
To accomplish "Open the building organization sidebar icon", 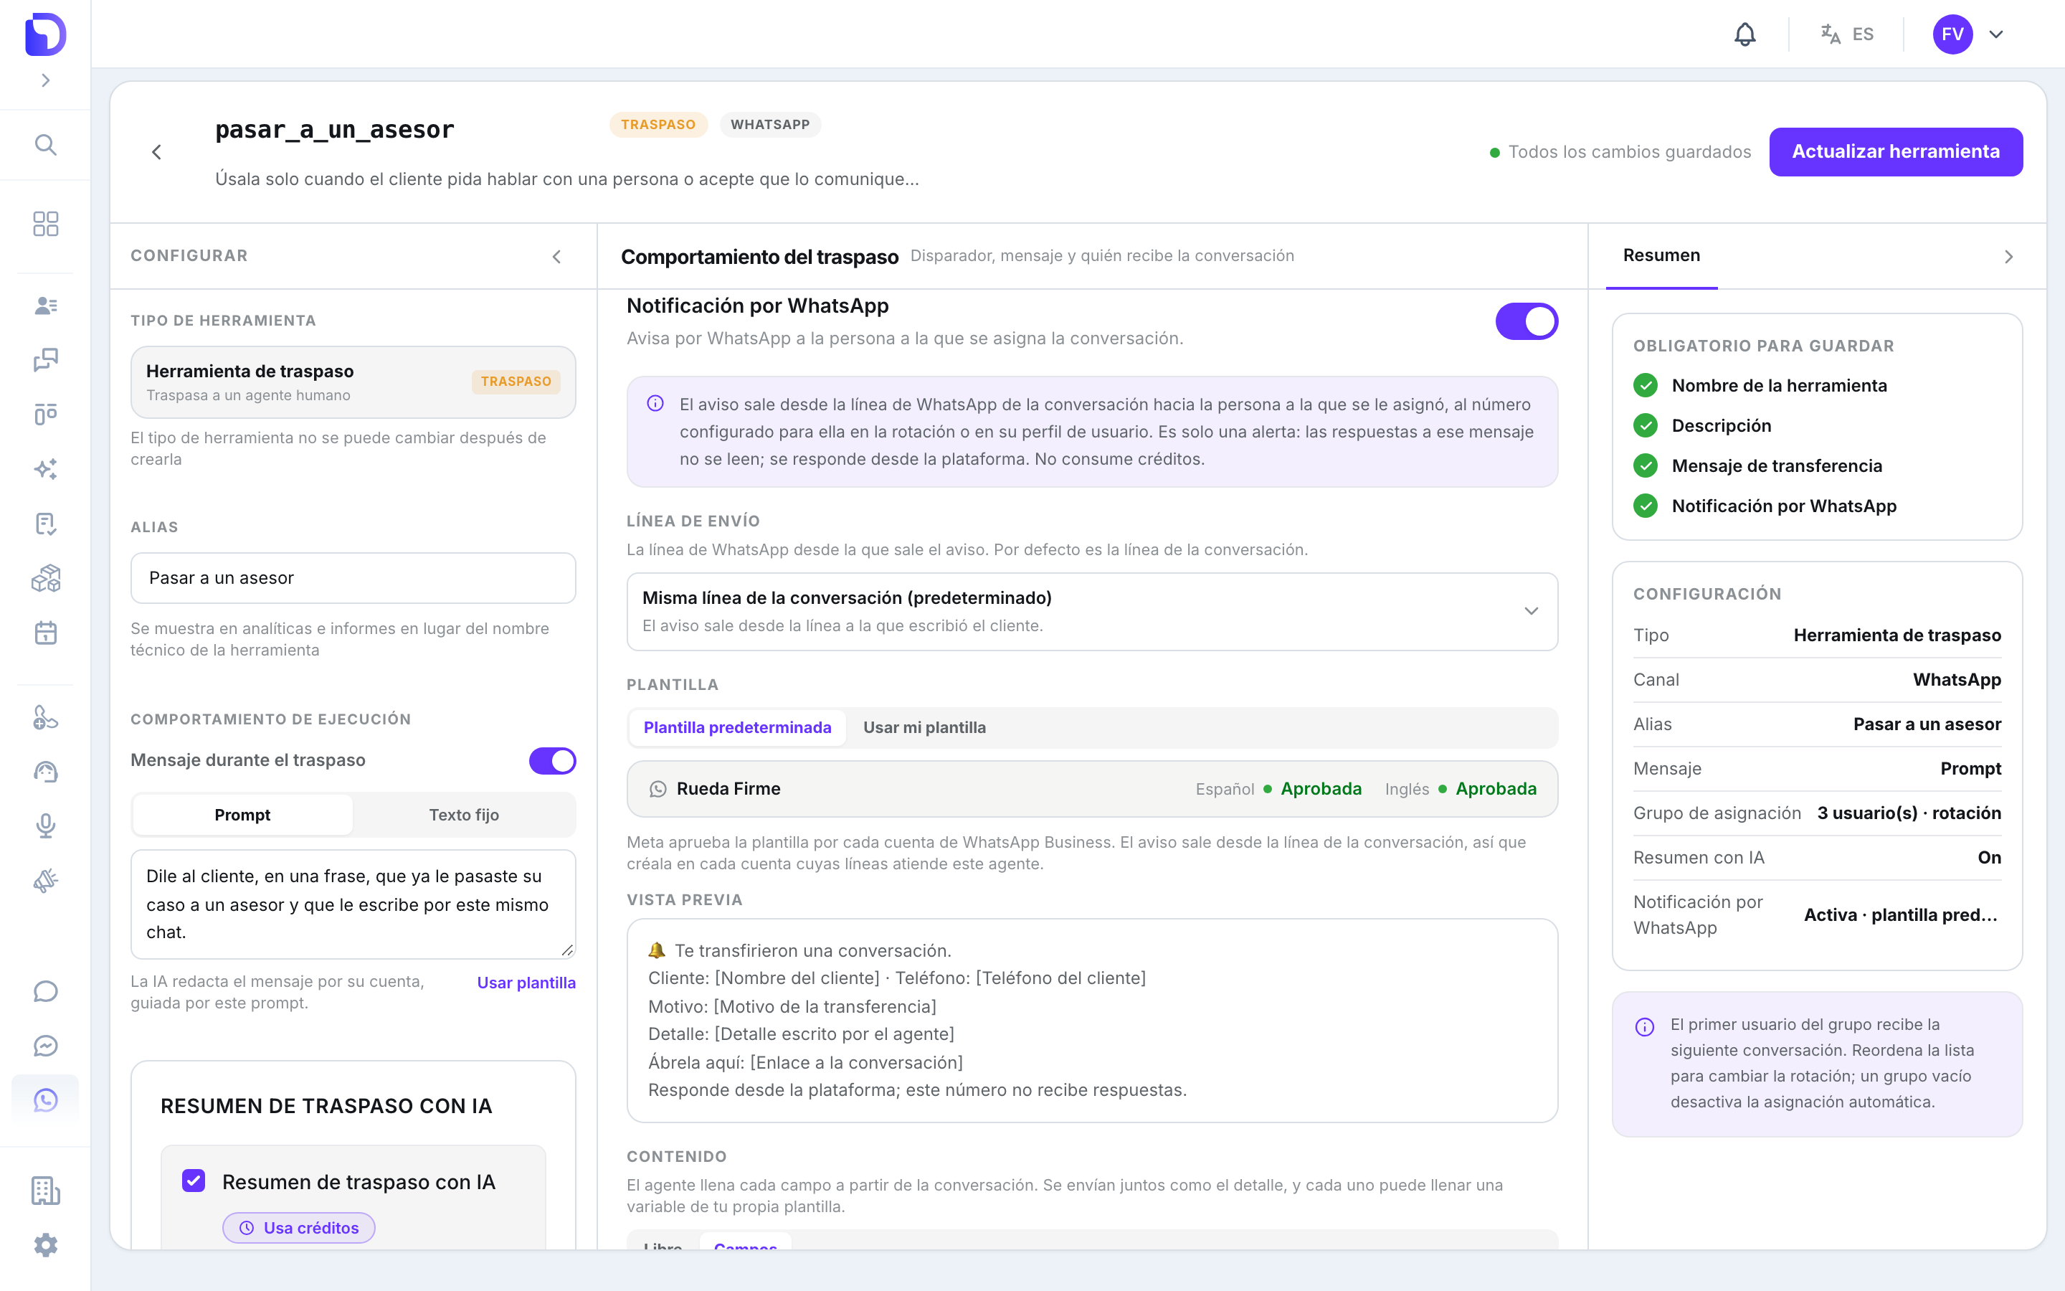I will pos(45,1191).
